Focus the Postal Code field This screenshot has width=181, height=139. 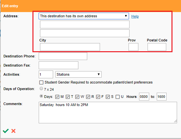(157, 47)
